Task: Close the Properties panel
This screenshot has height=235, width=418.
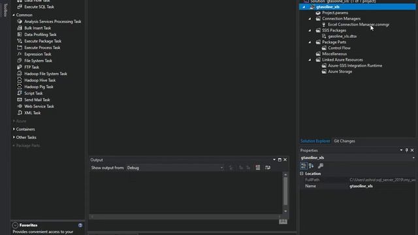Action: (412, 150)
